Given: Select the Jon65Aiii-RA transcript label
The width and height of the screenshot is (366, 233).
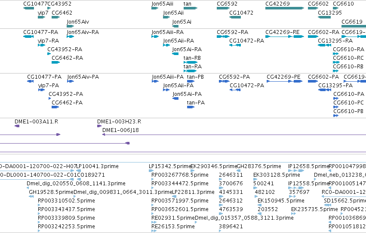Looking at the screenshot, I should (168, 32).
